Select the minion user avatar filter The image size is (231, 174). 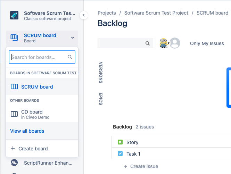[x=164, y=43]
